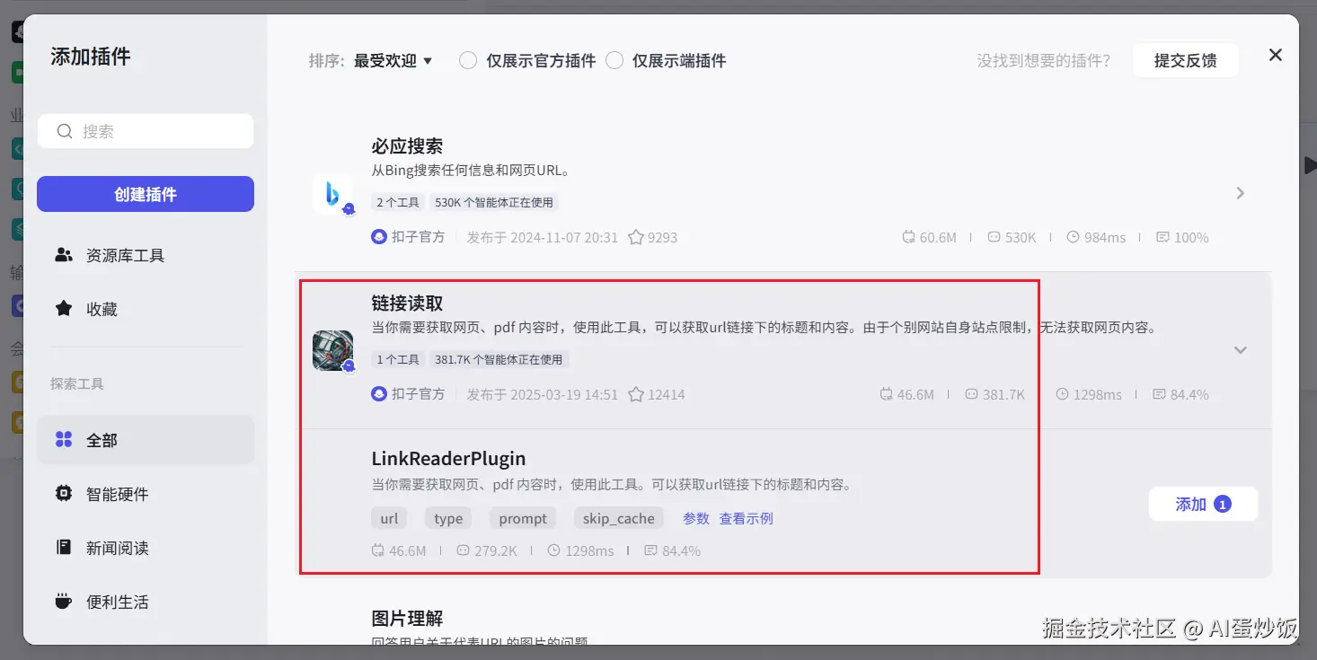Click the url parameter tag
The width and height of the screenshot is (1317, 660).
tap(389, 518)
